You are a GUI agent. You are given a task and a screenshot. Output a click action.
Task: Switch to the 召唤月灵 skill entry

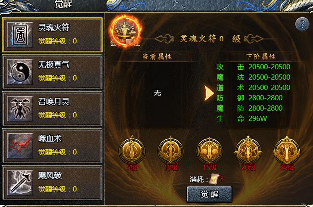pyautogui.click(x=52, y=109)
